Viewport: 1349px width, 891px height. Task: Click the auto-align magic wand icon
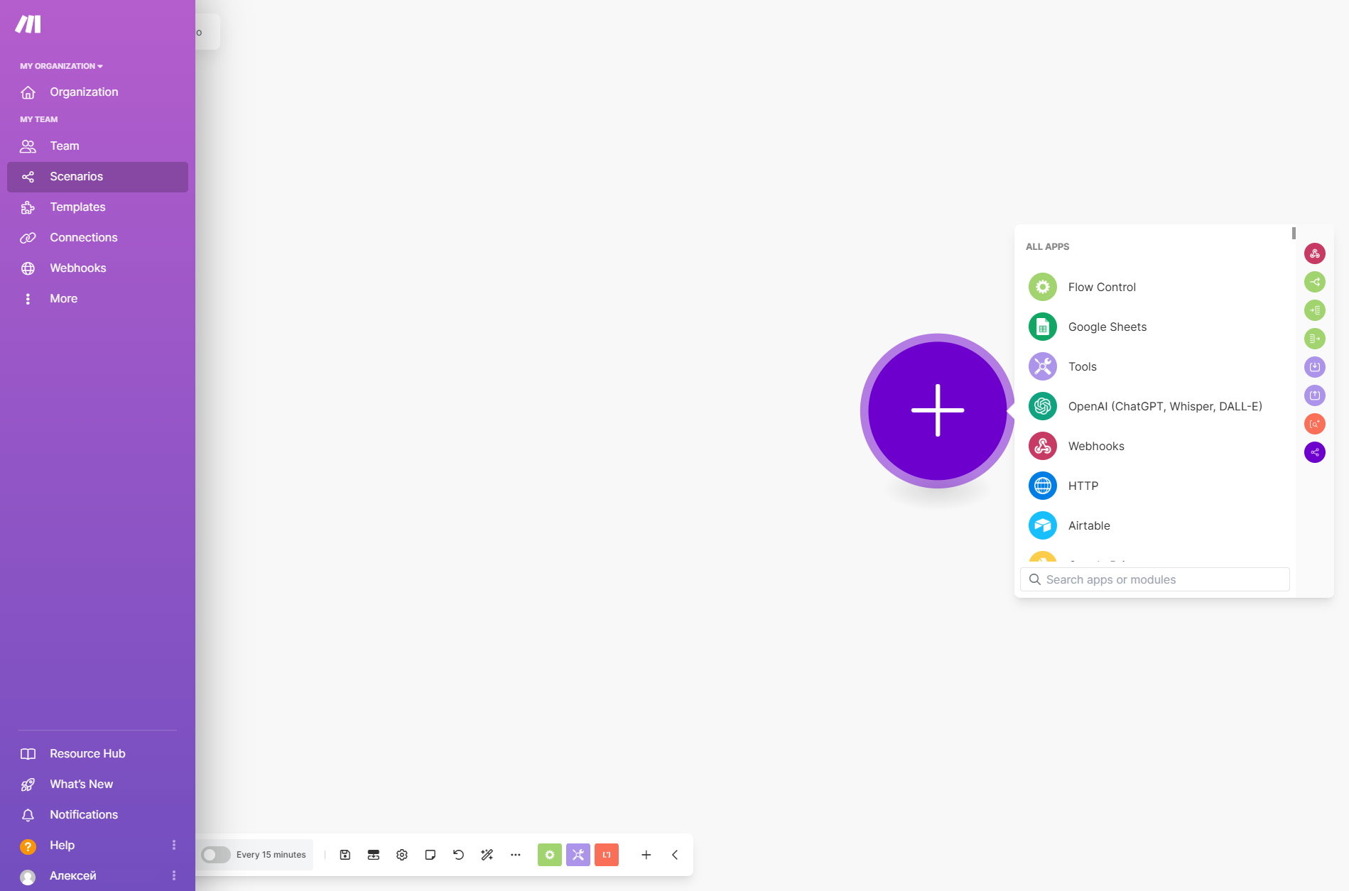pyautogui.click(x=487, y=855)
